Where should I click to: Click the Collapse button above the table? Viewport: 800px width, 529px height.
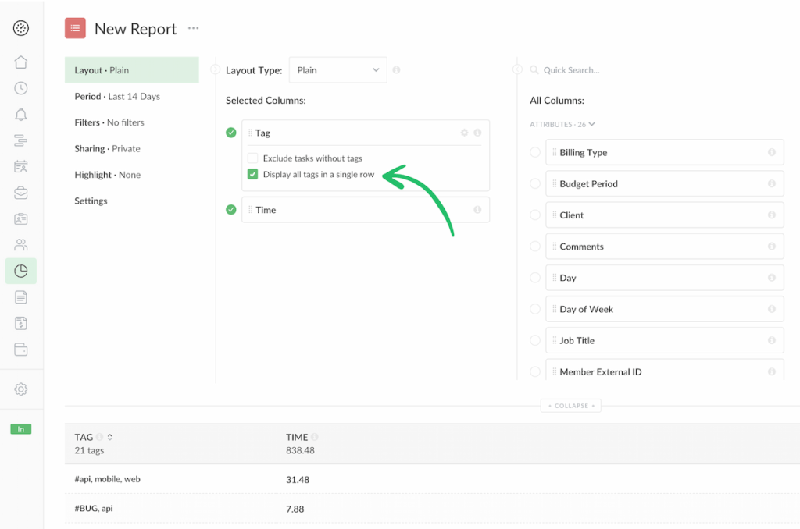[570, 405]
